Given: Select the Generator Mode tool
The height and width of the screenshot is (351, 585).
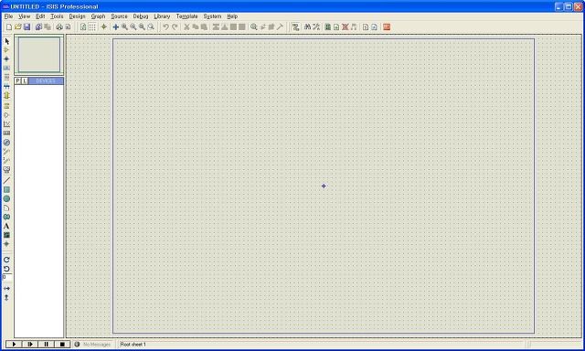Looking at the screenshot, I should tap(6, 143).
